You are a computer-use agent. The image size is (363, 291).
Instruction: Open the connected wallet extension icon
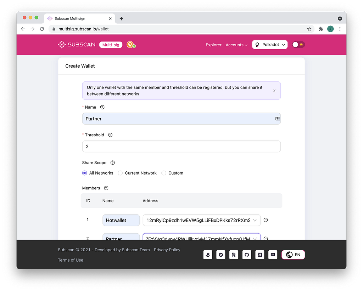(131, 45)
